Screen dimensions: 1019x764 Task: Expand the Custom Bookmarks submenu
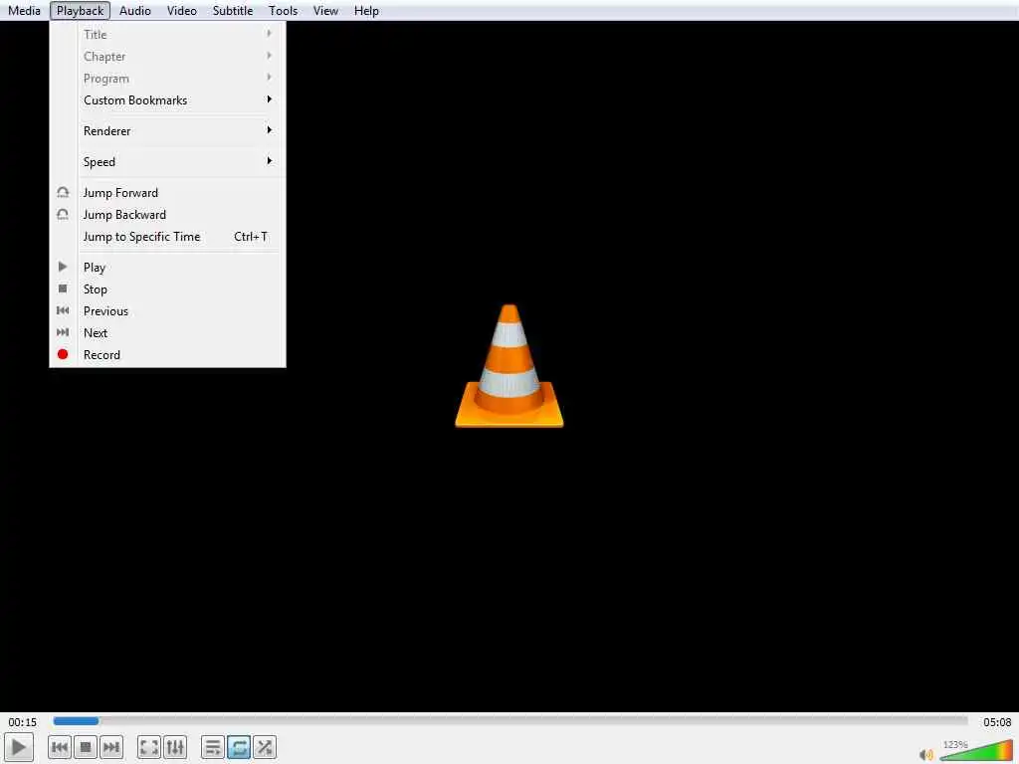167,100
